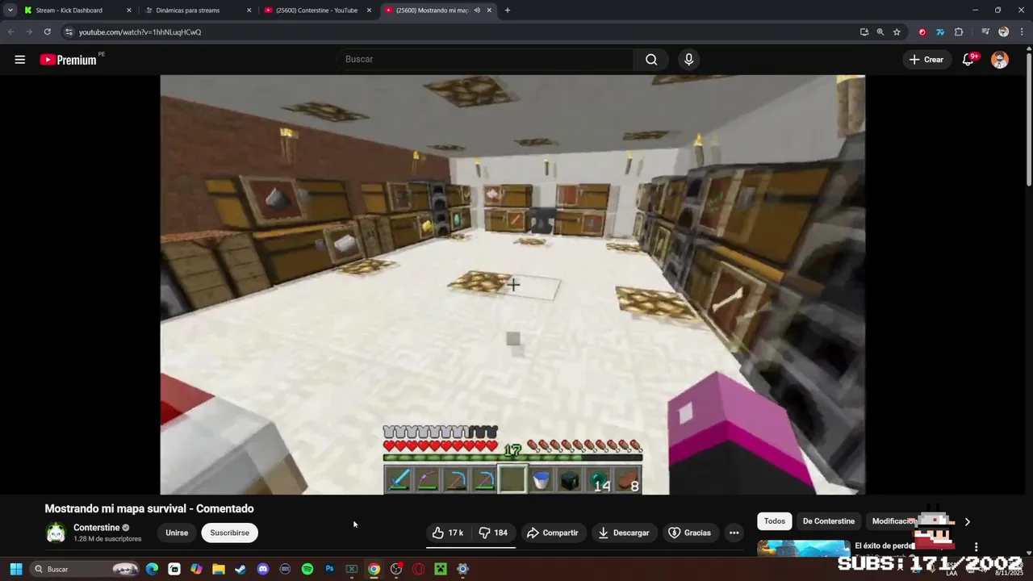The height and width of the screenshot is (581, 1033).
Task: Open the Compartir share dialog
Action: click(553, 533)
